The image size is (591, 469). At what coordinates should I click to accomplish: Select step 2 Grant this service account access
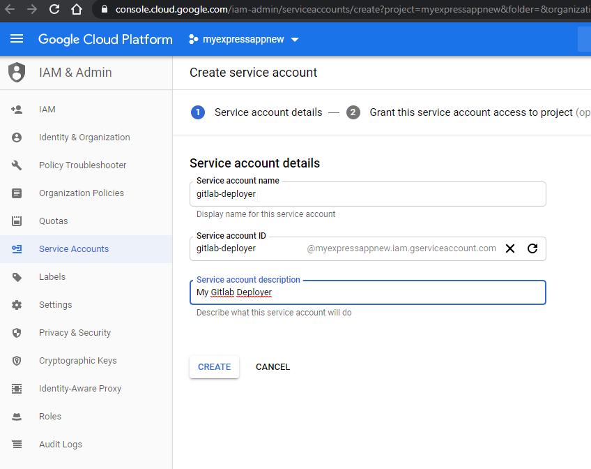pos(468,112)
